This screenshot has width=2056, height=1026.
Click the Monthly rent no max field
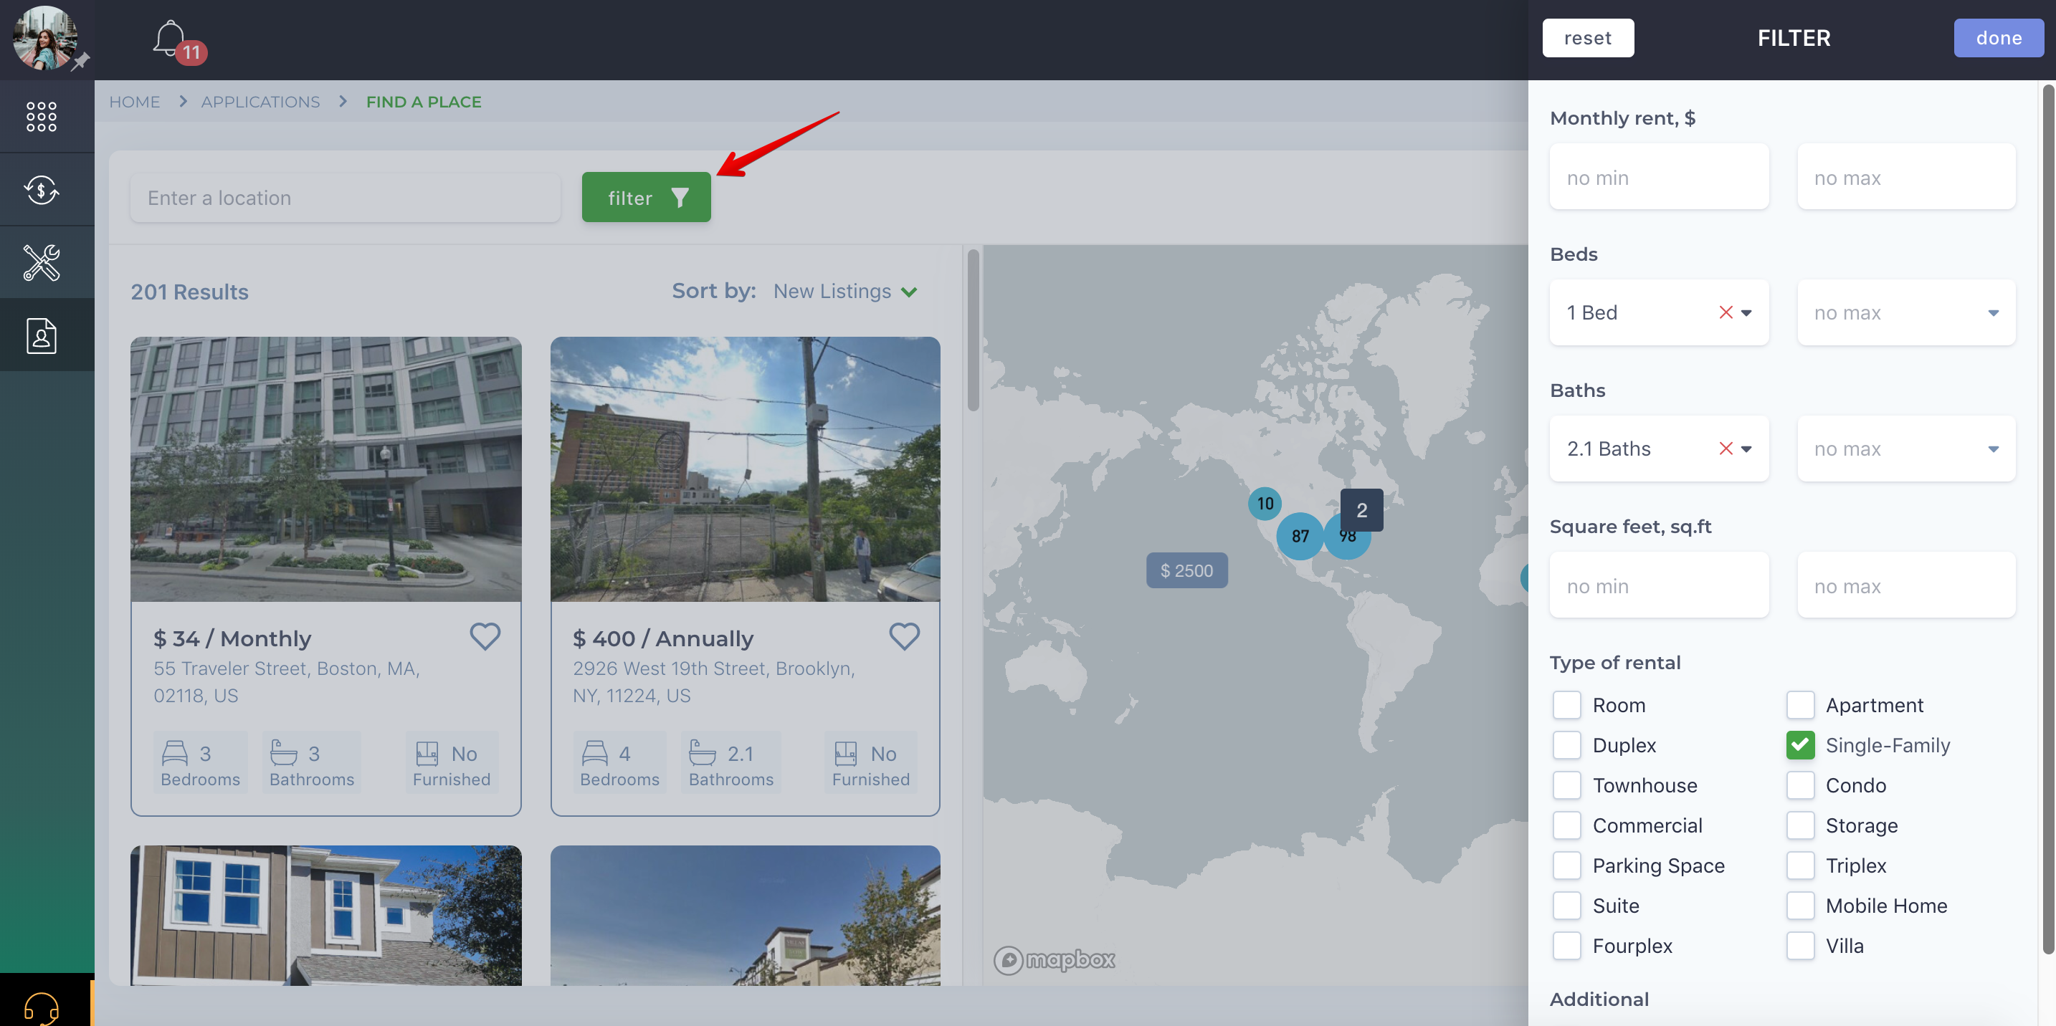coord(1906,176)
